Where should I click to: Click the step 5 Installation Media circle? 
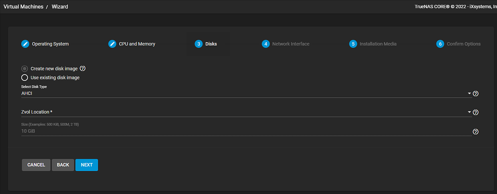[353, 44]
